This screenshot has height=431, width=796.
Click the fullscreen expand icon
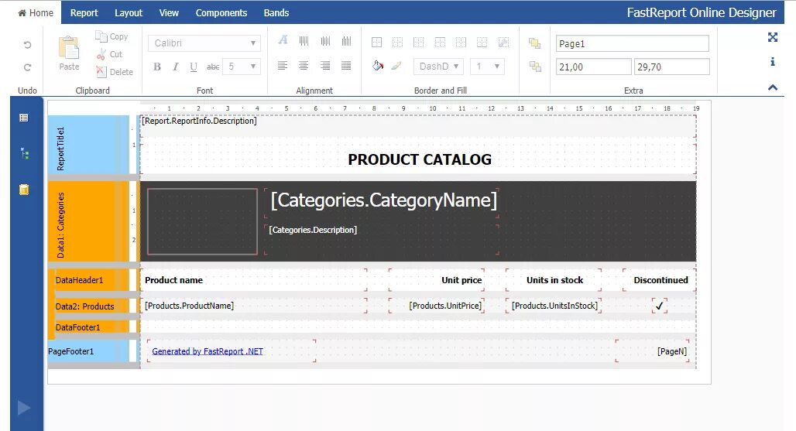pos(773,37)
